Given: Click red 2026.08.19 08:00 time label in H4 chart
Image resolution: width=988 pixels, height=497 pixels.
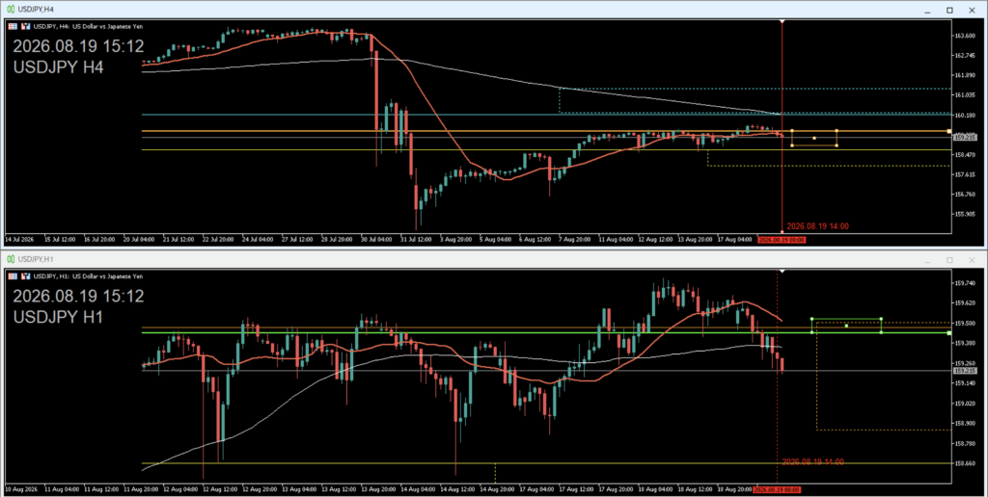Looking at the screenshot, I should pos(782,240).
